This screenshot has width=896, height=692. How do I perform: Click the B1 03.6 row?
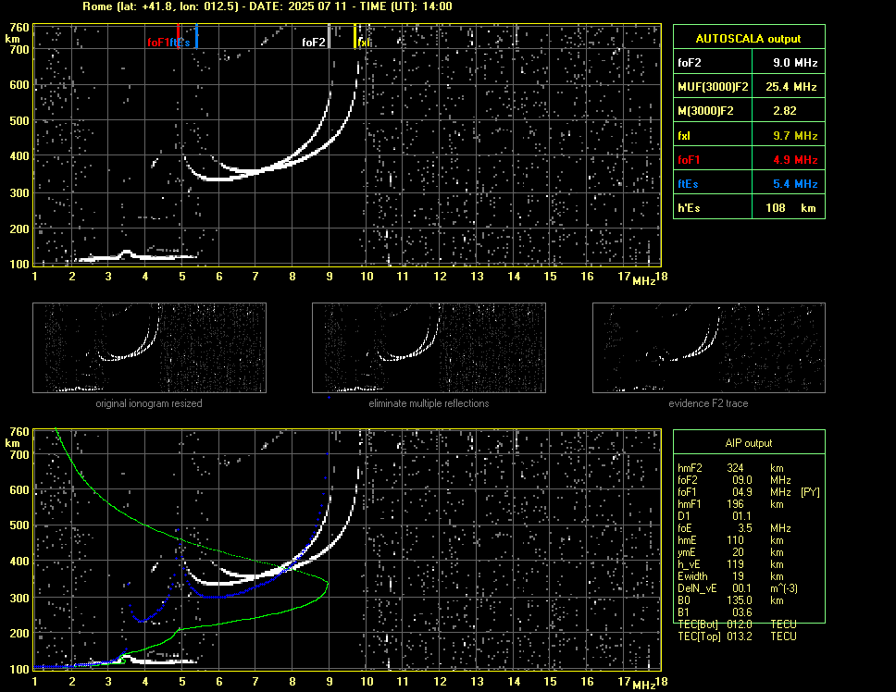click(715, 612)
